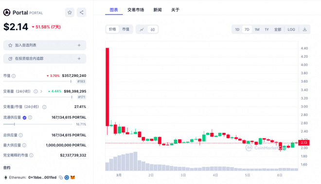Open the 新闻 tab
The height and width of the screenshot is (184, 321).
point(158,10)
